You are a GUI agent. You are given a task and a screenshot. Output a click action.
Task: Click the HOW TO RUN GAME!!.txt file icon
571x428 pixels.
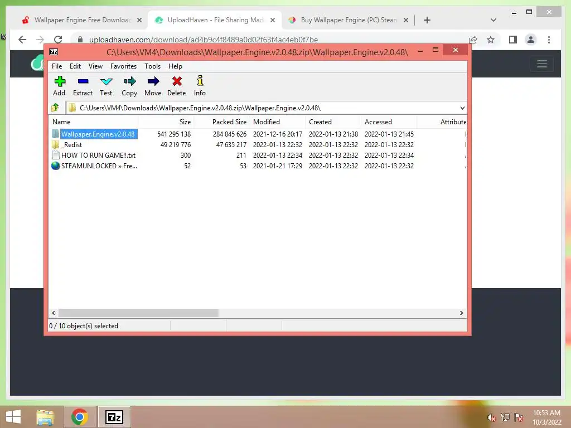click(56, 155)
